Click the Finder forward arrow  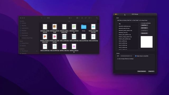[45, 18]
